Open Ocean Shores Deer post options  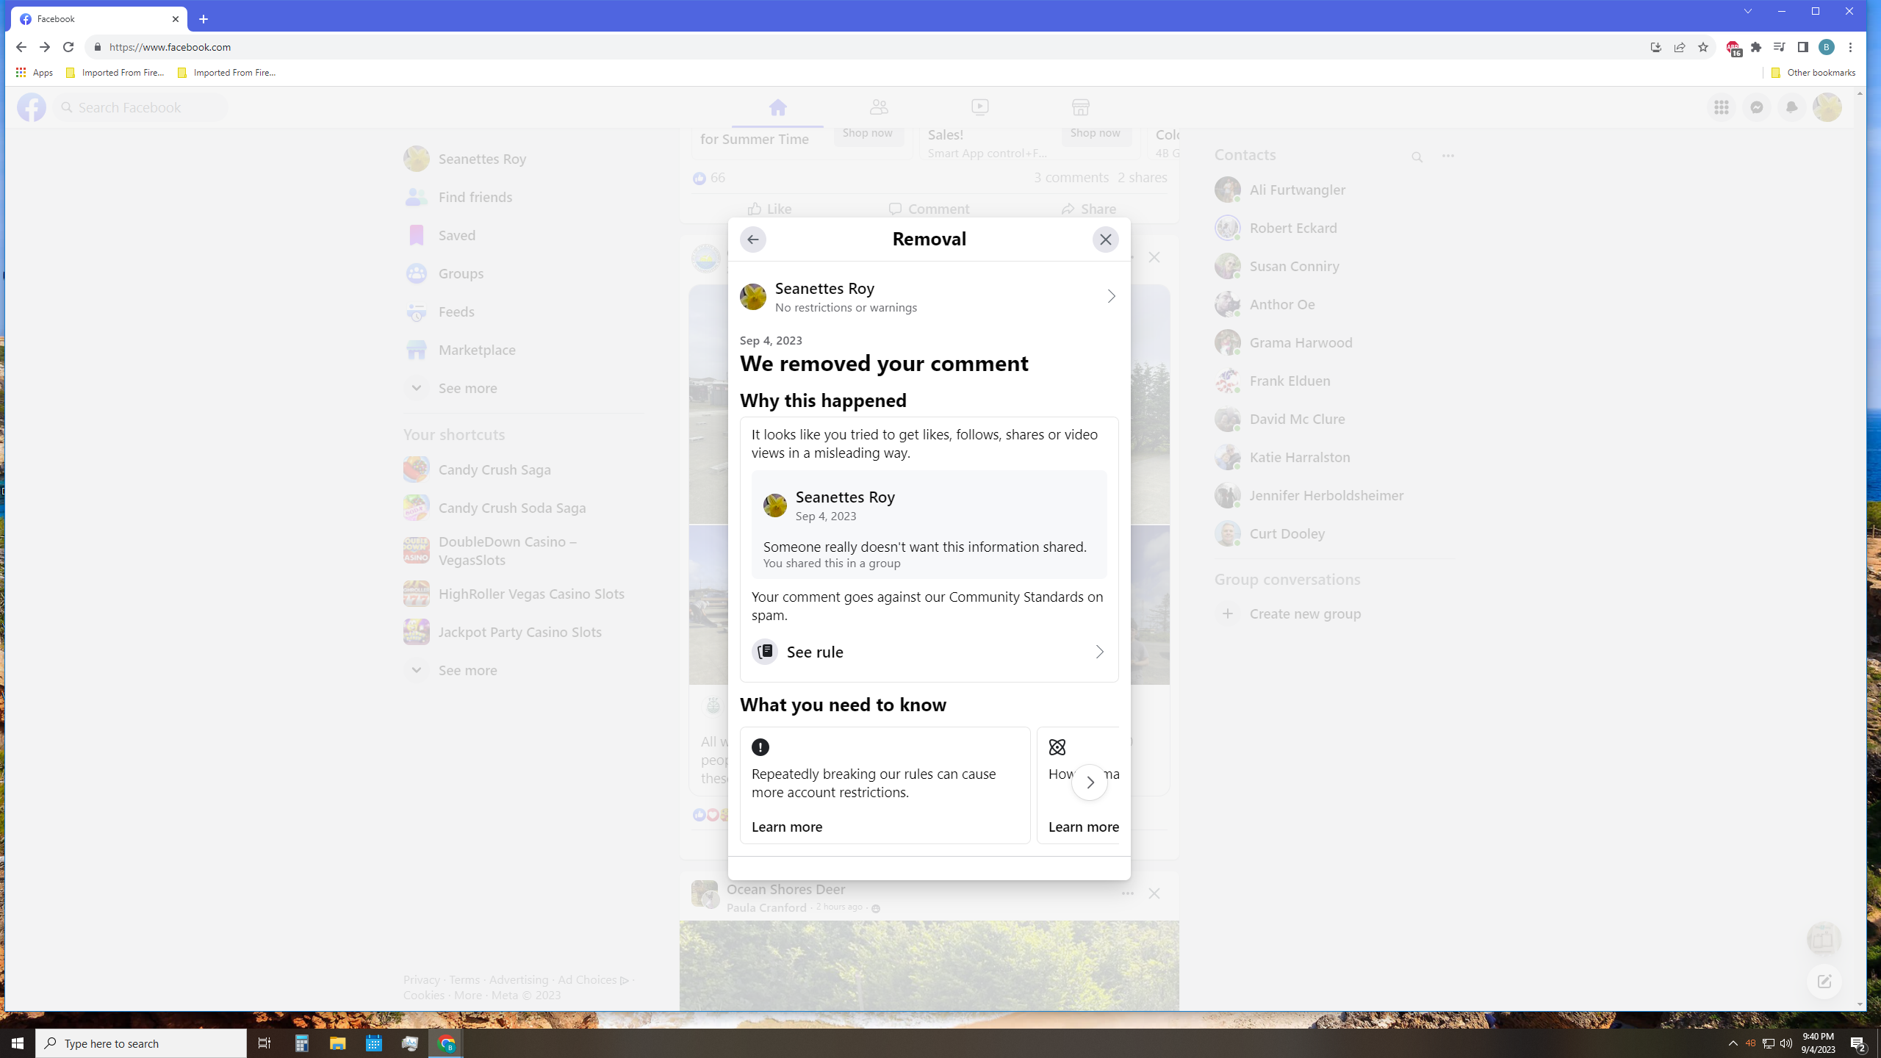tap(1127, 893)
